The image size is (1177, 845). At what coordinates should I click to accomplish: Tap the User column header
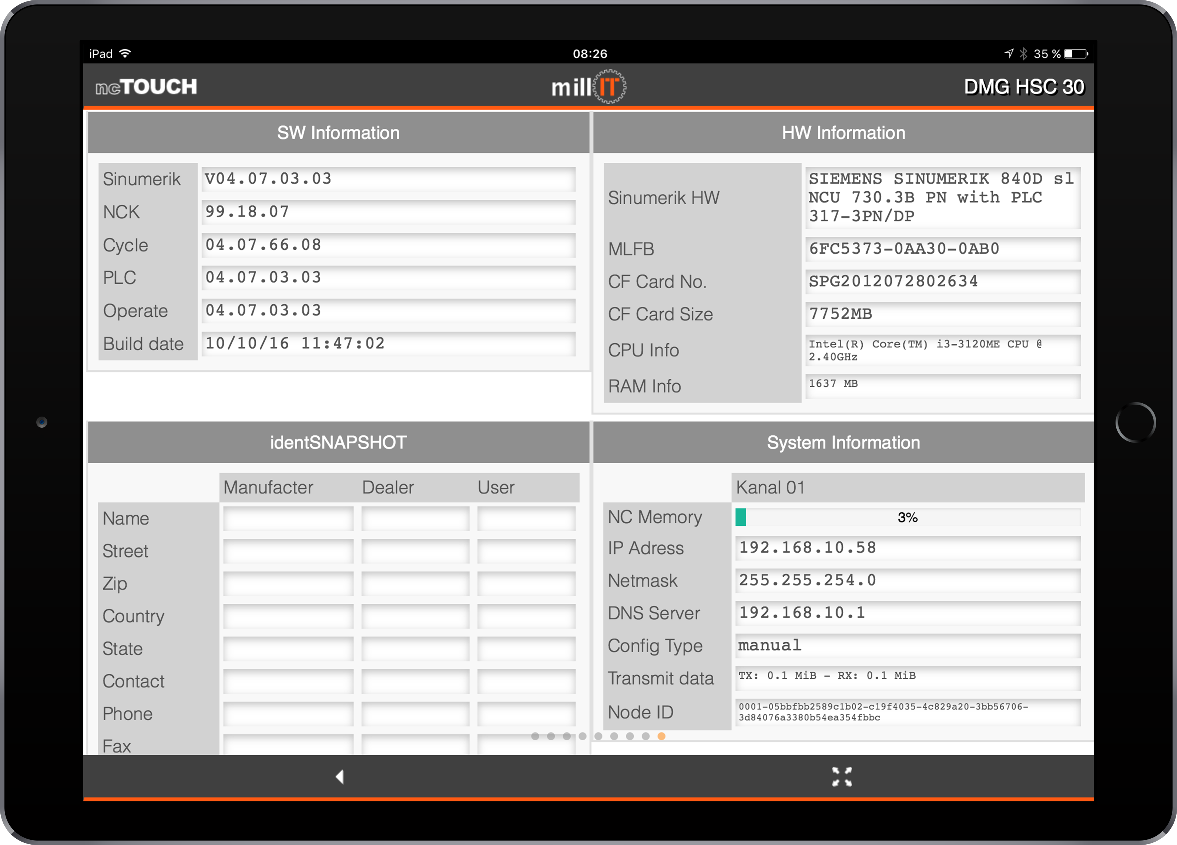click(x=496, y=488)
